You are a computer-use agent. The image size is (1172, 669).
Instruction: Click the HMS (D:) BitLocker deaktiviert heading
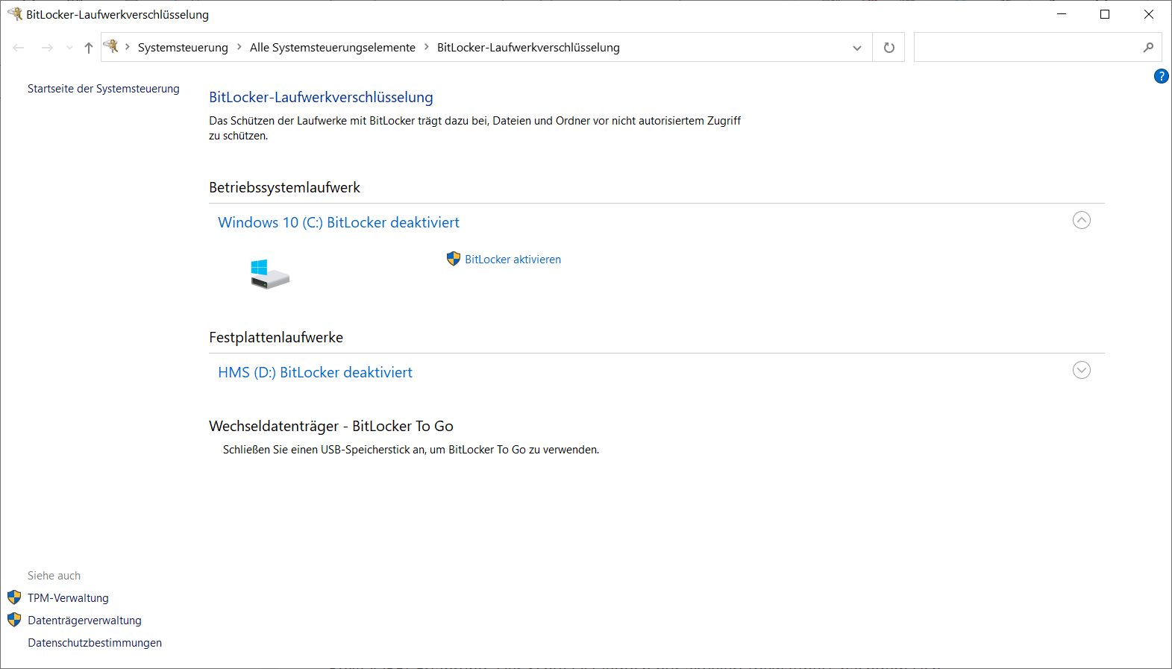pyautogui.click(x=315, y=372)
